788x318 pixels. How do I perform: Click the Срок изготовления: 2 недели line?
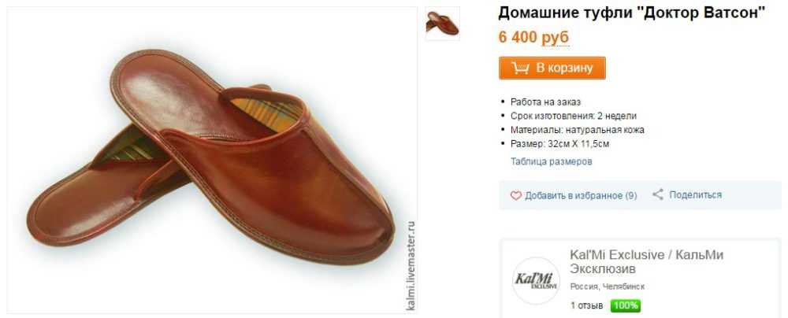coord(574,116)
